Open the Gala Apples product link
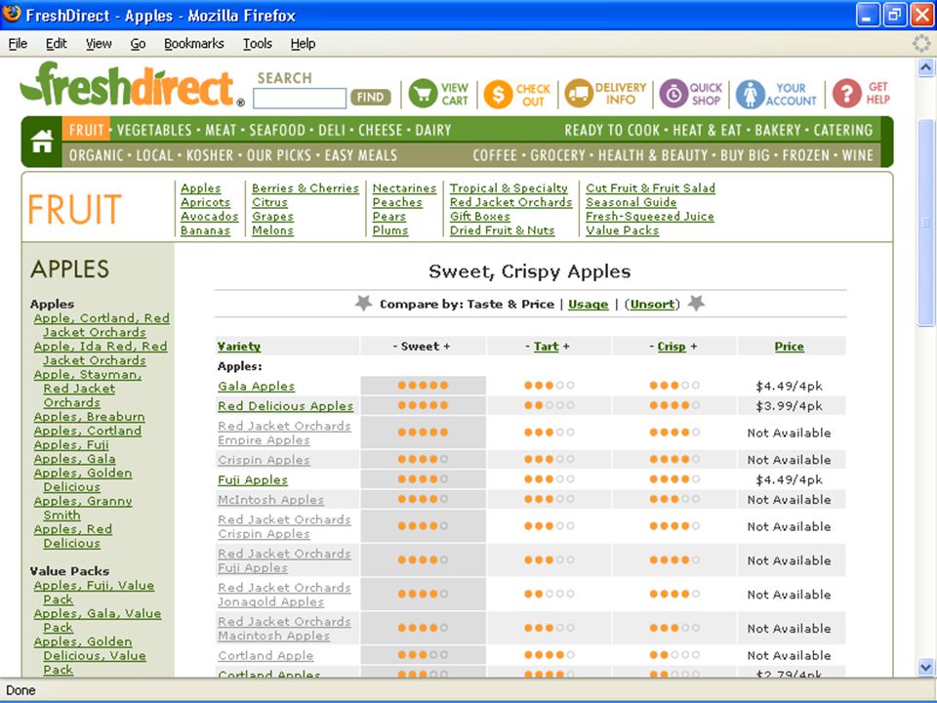 pos(257,387)
